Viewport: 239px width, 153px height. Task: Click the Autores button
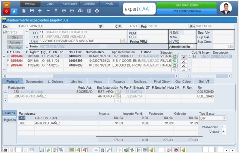15,42
